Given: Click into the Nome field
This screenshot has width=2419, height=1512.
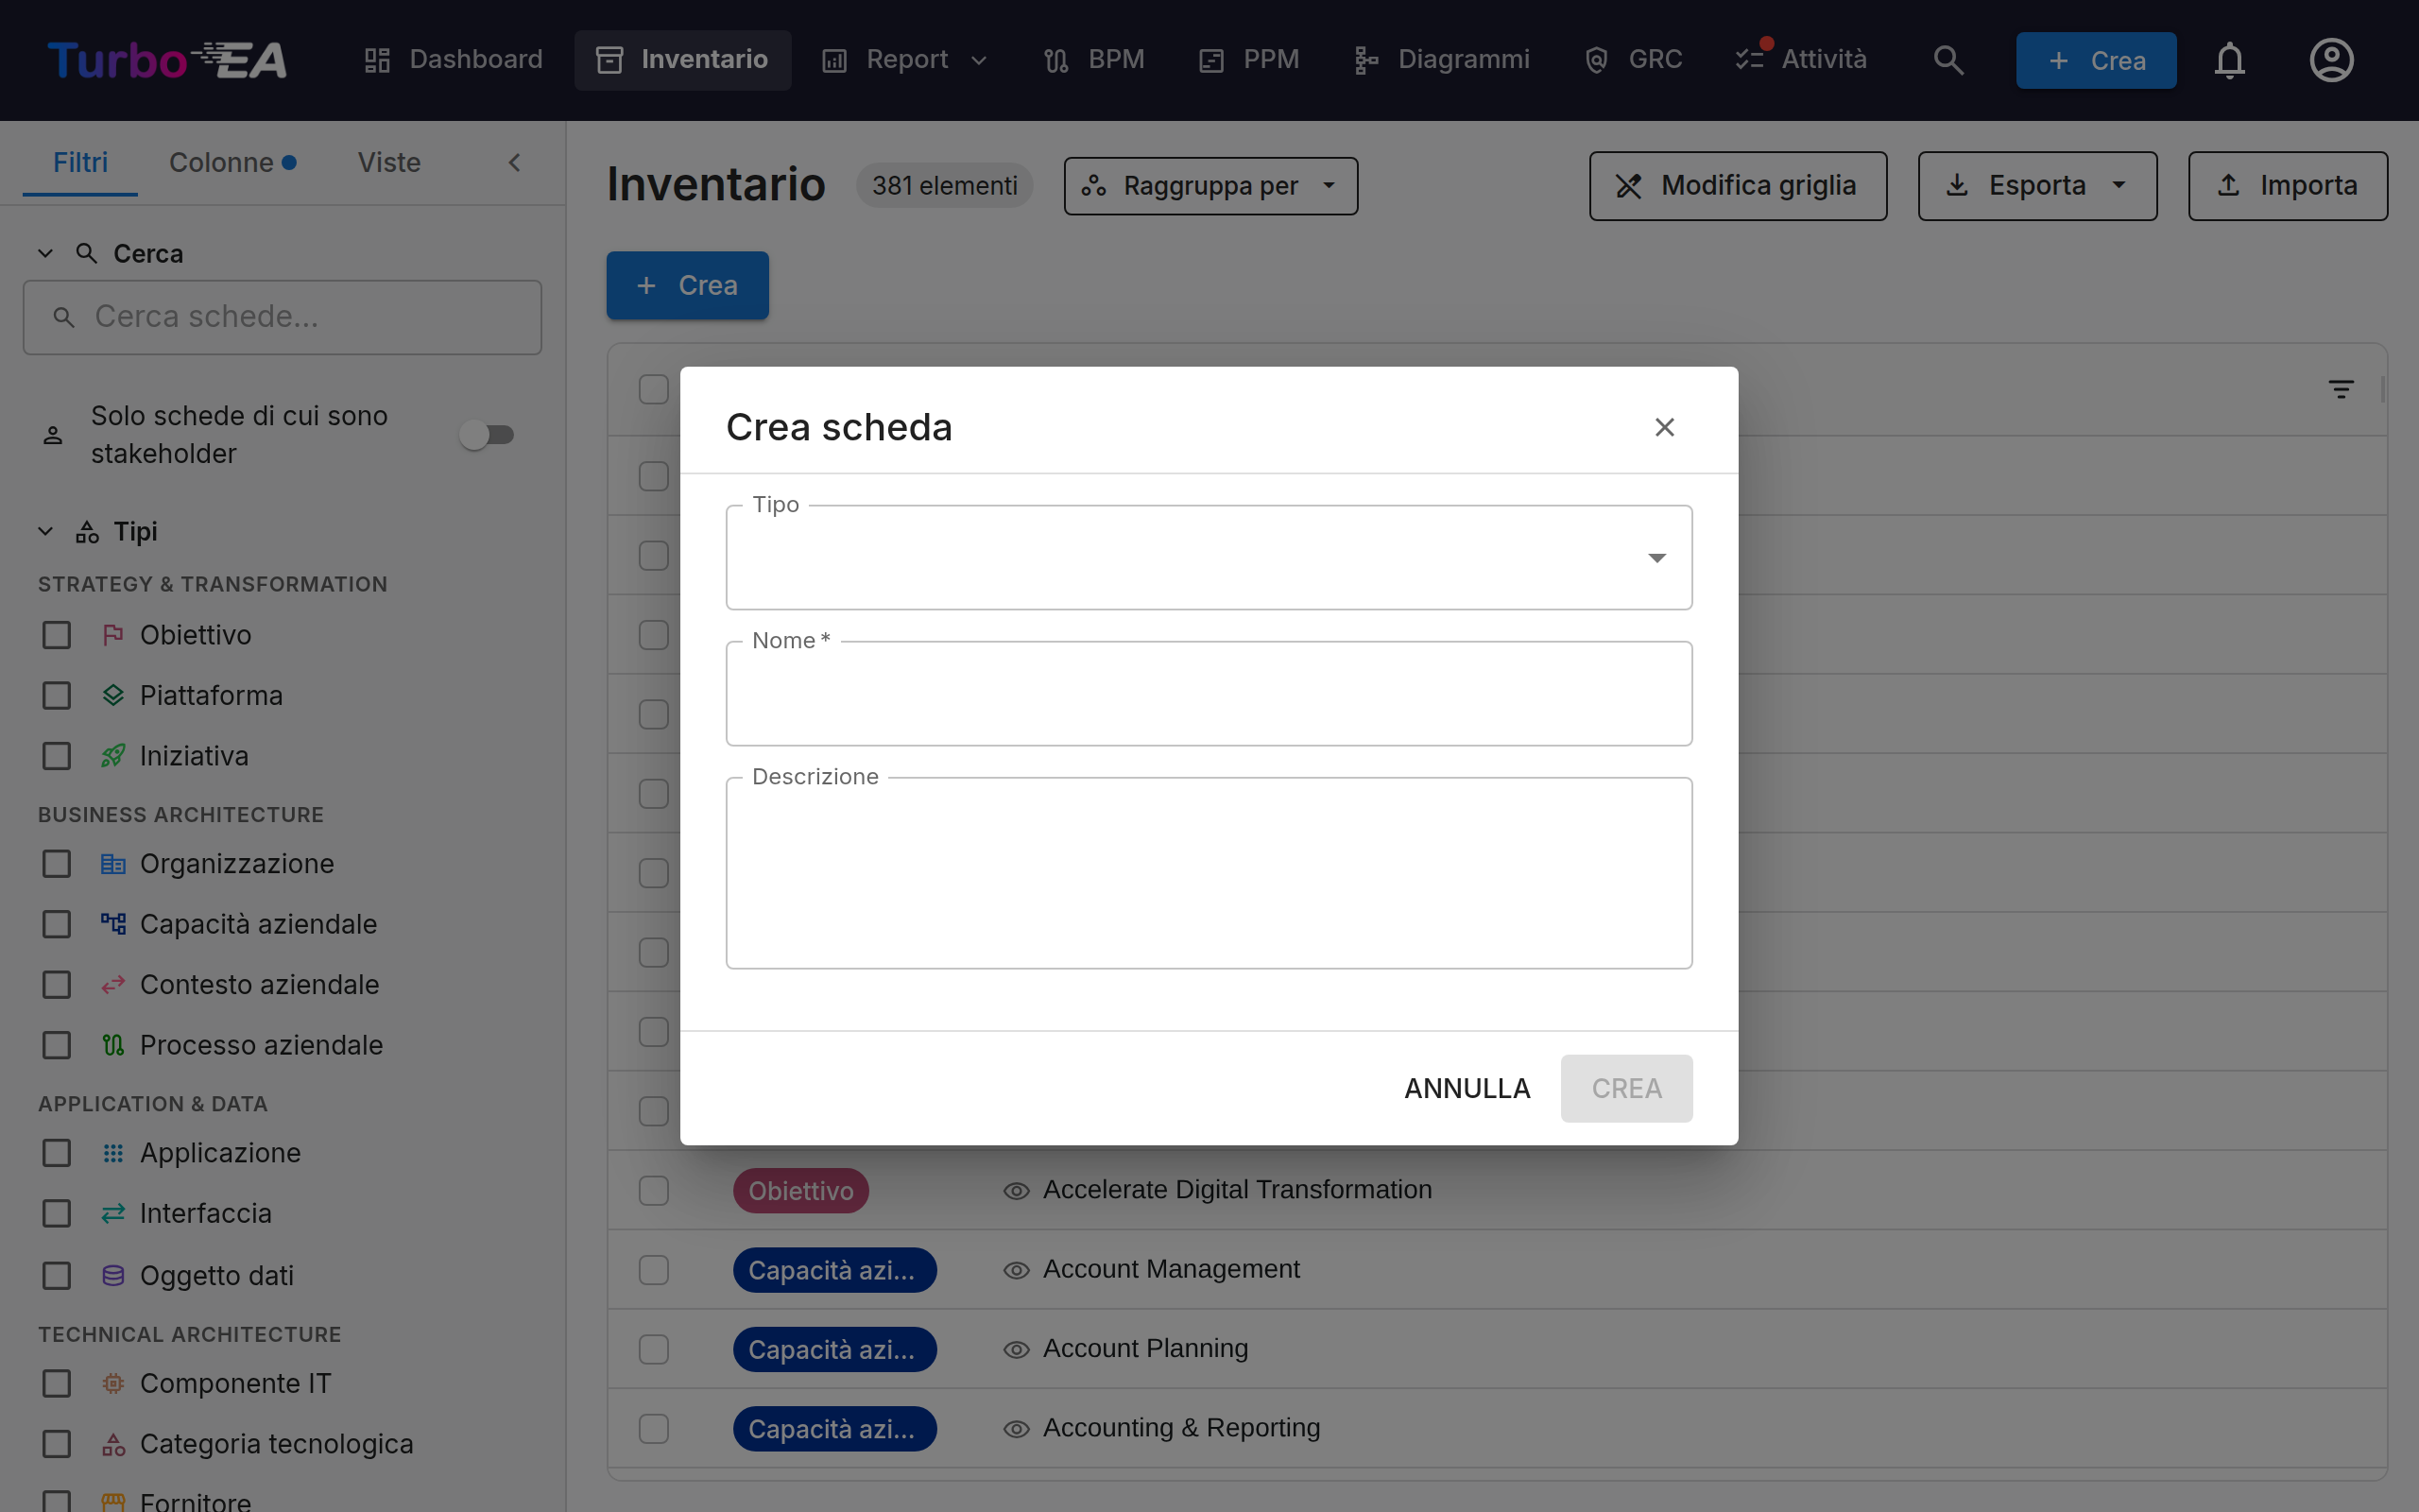Looking at the screenshot, I should point(1209,694).
